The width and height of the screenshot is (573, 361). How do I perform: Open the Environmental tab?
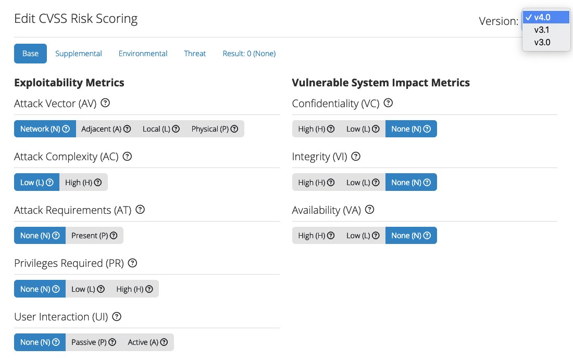click(x=143, y=54)
